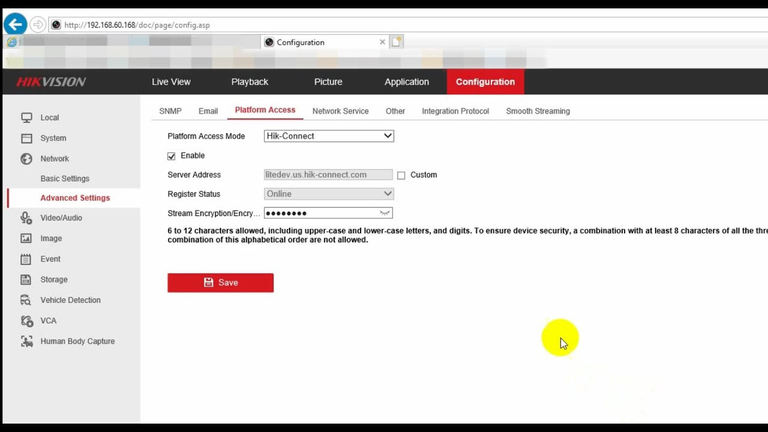The height and width of the screenshot is (432, 768).
Task: Open the Local sidebar item
Action: pyautogui.click(x=50, y=118)
